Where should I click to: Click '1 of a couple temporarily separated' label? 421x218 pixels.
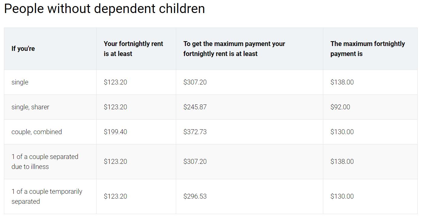click(47, 196)
